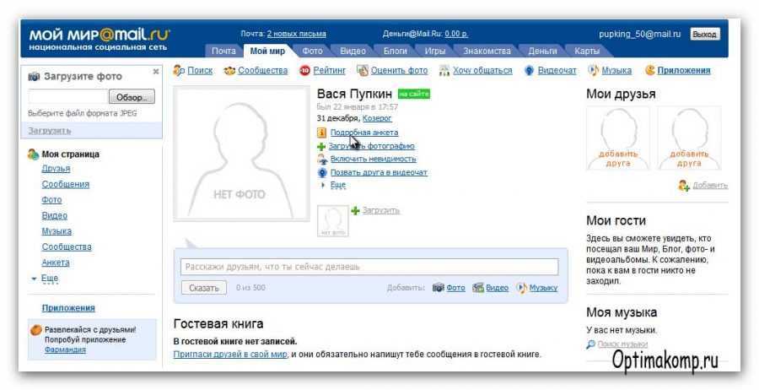Click the film icon beside Видео link
Viewport: 759px width, 390px height.
tap(478, 288)
